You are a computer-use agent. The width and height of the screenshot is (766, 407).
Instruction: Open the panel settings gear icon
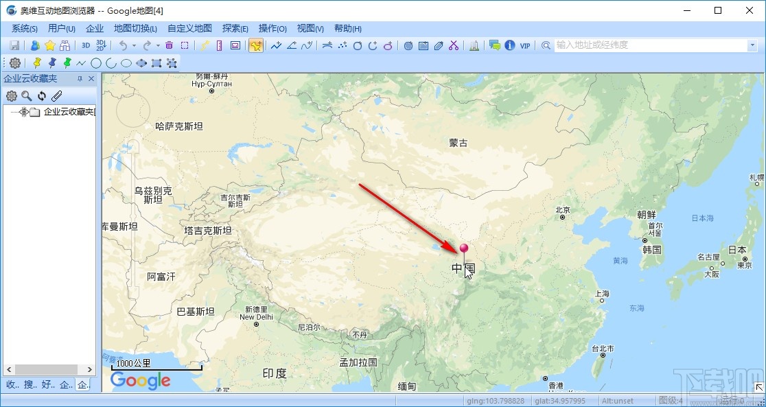click(x=12, y=96)
